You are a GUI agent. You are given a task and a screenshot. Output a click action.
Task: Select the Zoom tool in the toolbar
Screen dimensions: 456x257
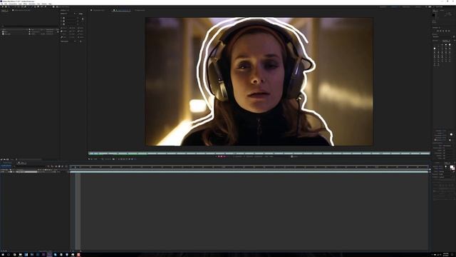click(9, 6)
